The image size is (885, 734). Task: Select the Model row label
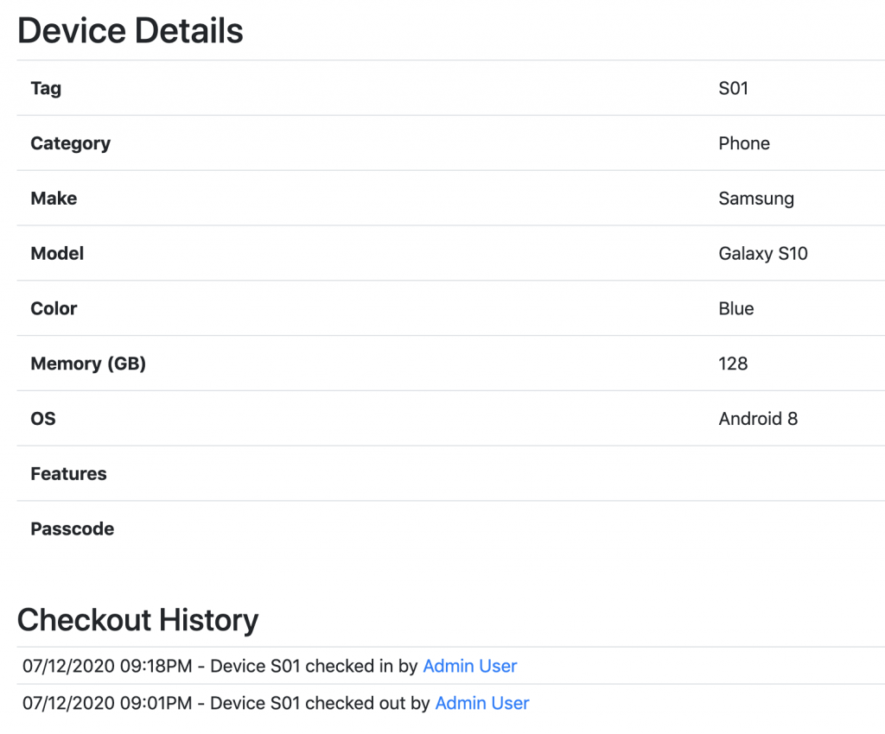click(57, 254)
